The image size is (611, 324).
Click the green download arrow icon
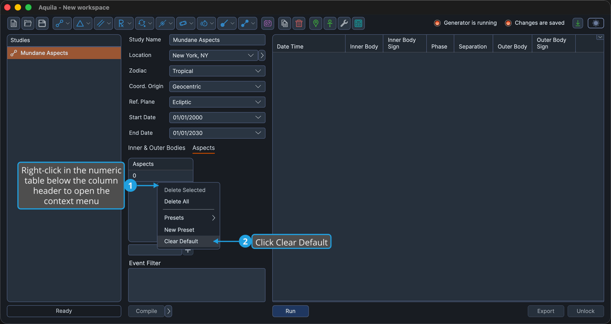[x=578, y=23]
